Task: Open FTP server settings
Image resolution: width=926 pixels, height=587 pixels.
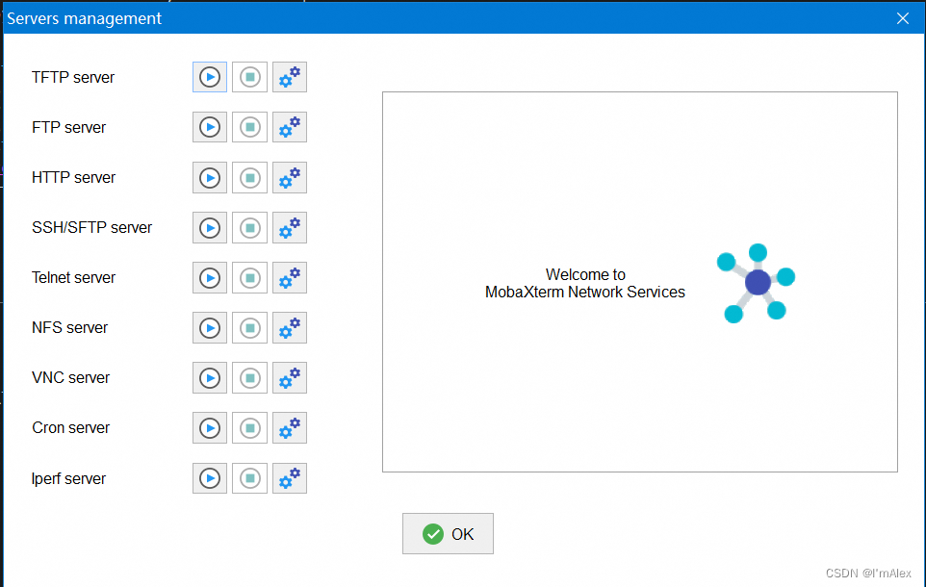Action: coord(290,127)
